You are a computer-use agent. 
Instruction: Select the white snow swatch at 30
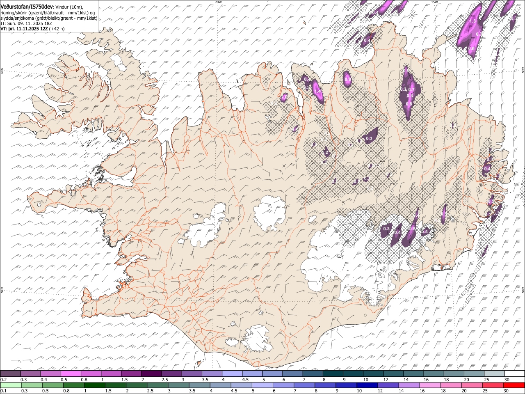[514, 373]
